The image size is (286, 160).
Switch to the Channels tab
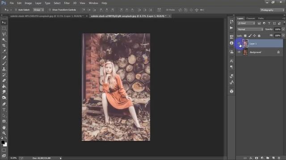[251, 18]
